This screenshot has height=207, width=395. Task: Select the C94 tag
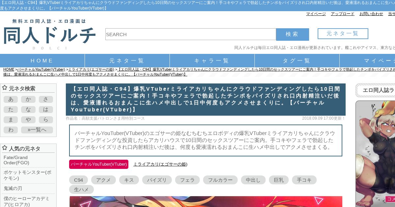[78, 180]
